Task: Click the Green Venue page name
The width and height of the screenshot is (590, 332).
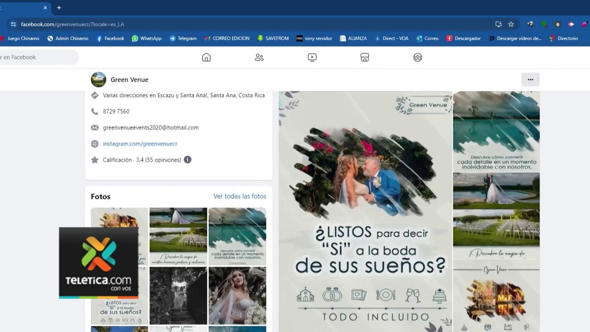Action: click(x=130, y=79)
